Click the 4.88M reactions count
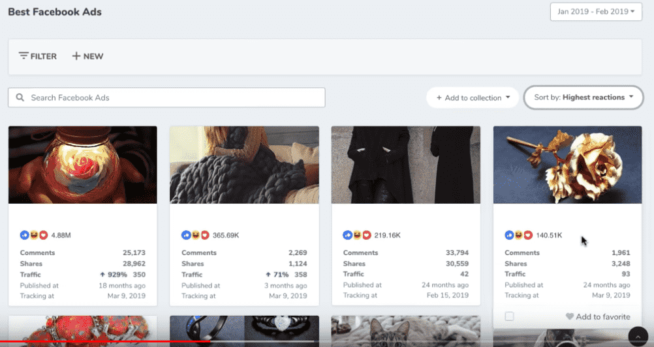Screen dimensions: 654x347 (x=61, y=235)
